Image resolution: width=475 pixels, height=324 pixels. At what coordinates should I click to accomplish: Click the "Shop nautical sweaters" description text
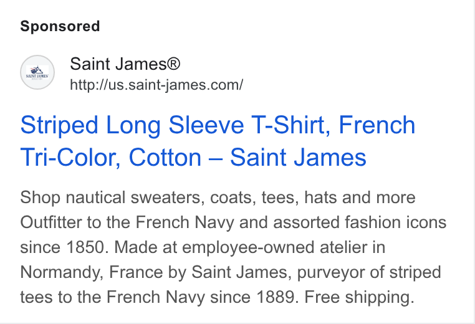point(110,198)
